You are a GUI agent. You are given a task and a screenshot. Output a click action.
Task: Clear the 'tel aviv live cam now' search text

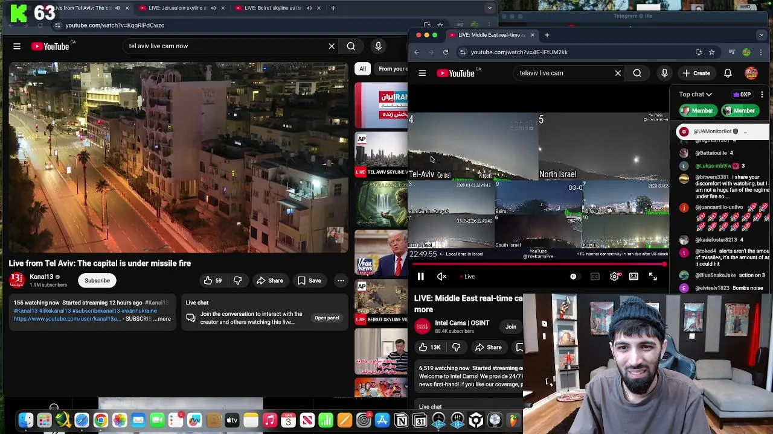click(x=332, y=46)
